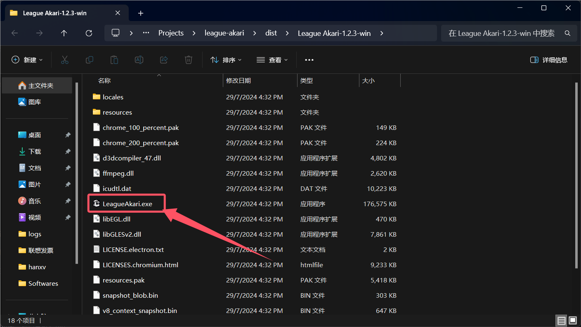Navigate to Projects breadcrumb

[x=171, y=33]
